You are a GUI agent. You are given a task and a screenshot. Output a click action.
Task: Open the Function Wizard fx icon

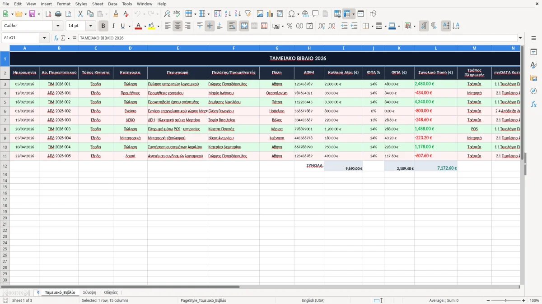point(56,38)
